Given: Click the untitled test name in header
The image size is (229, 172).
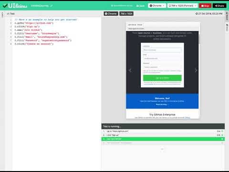Looking at the screenshot, I should tap(40, 6).
